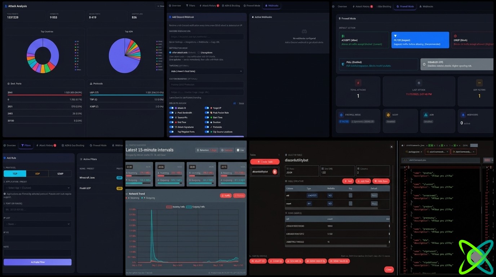This screenshot has width=496, height=277.
Task: Click the Protocols section icon
Action: click(91, 84)
